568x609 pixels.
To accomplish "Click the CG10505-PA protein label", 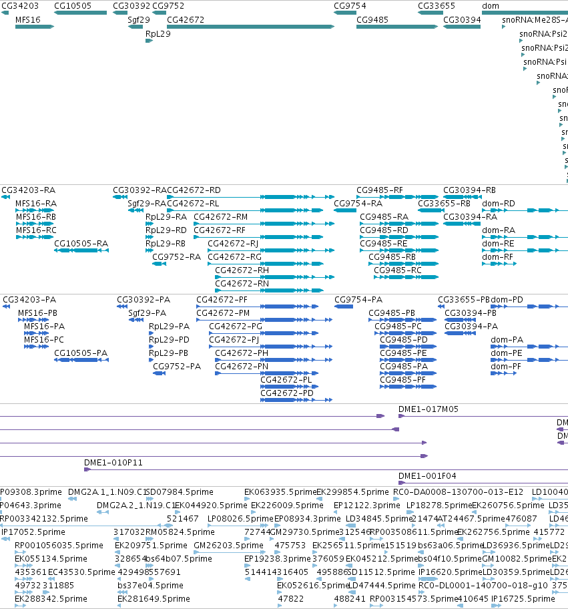I will 81,353.
